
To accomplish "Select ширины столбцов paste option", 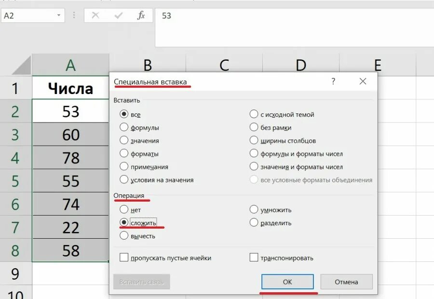I will (283, 140).
